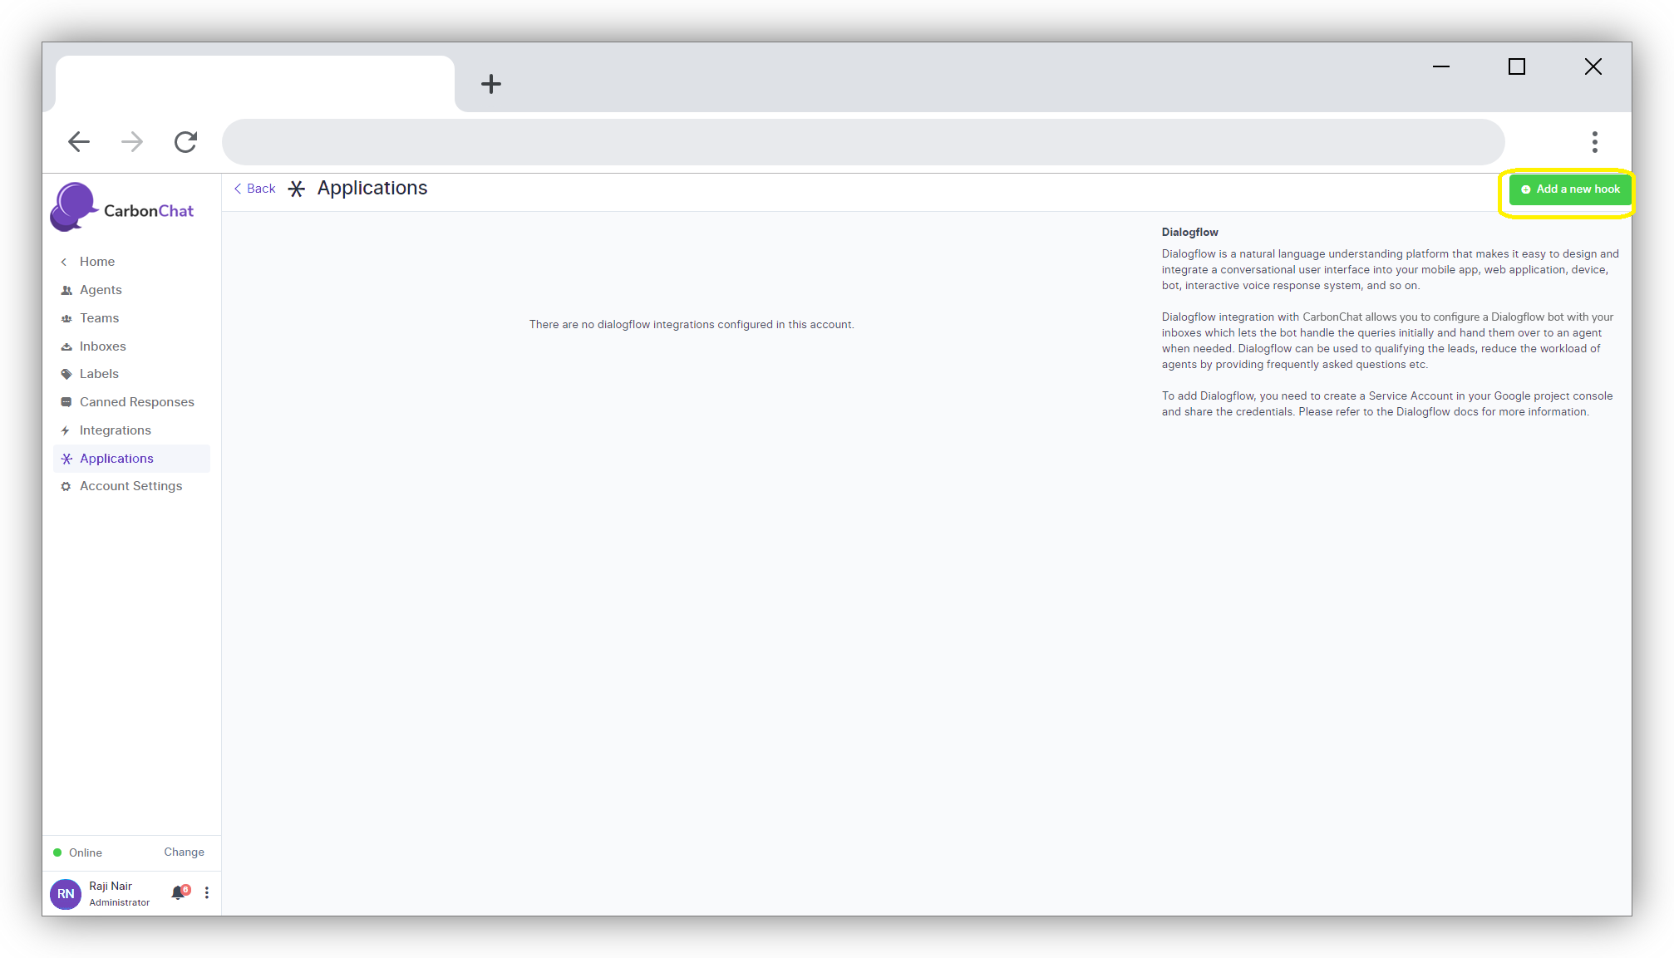Click the RN user avatar
This screenshot has height=958, width=1674.
tap(66, 894)
